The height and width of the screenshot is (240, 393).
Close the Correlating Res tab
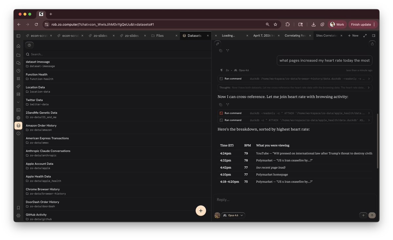310,36
